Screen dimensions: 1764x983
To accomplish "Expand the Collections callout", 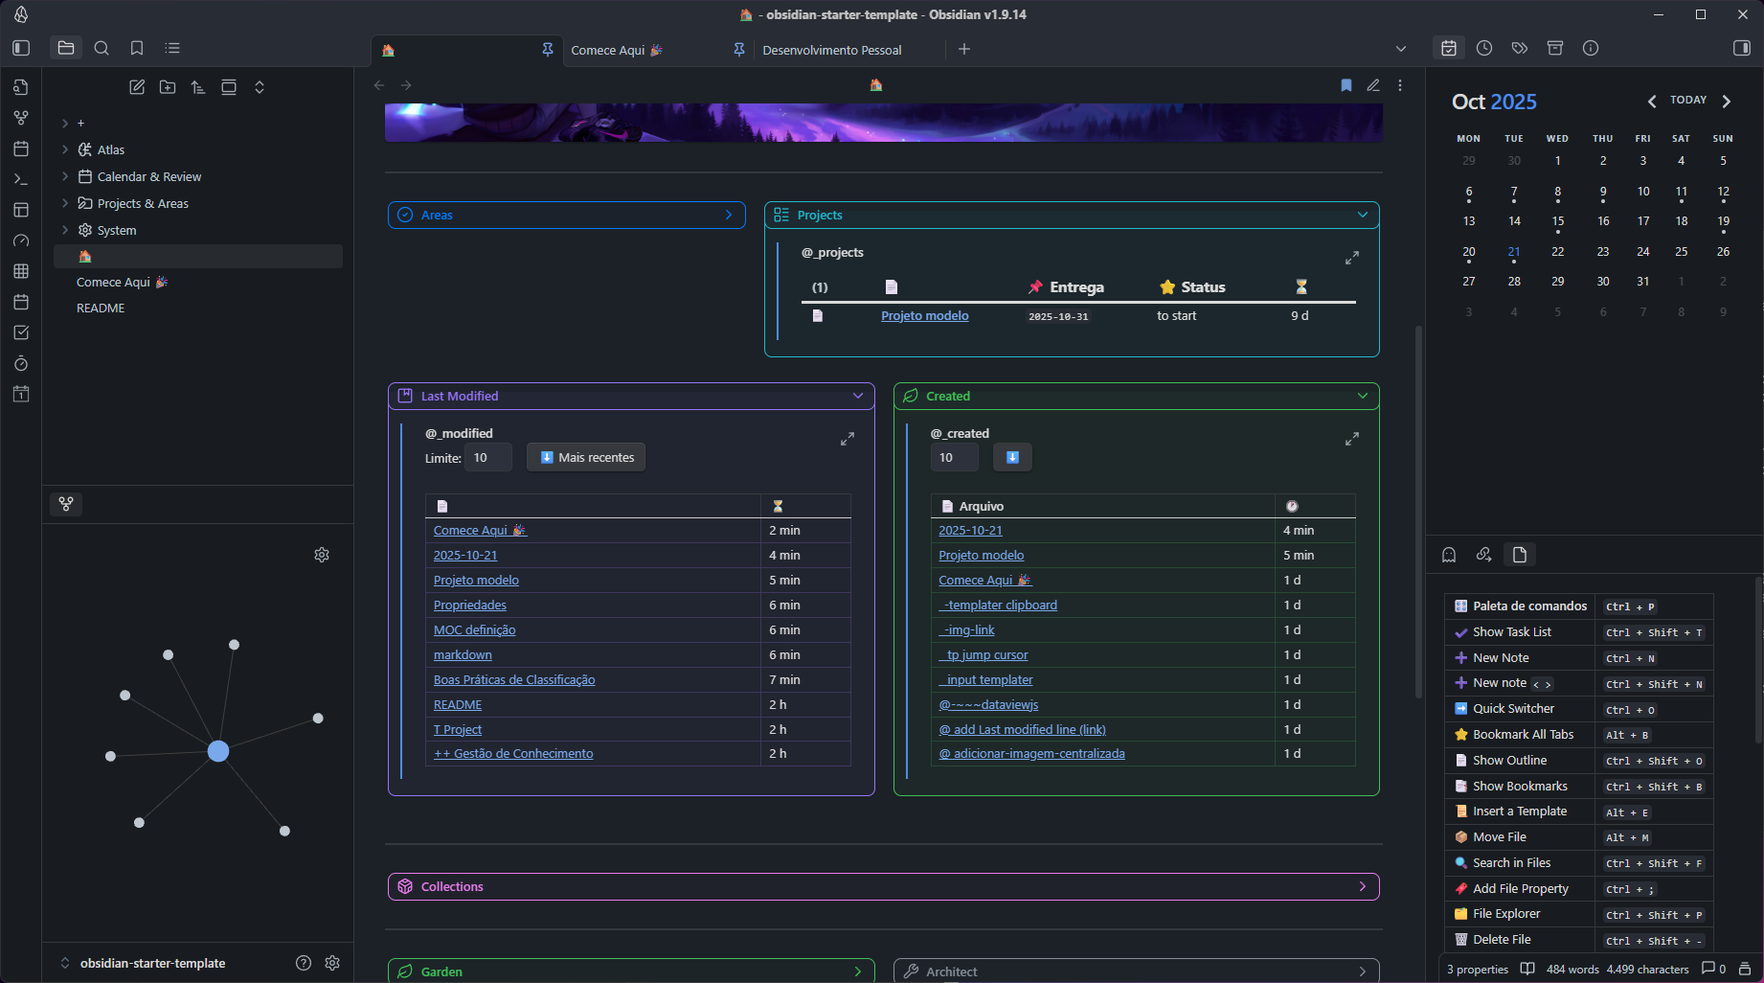I will [x=1362, y=886].
